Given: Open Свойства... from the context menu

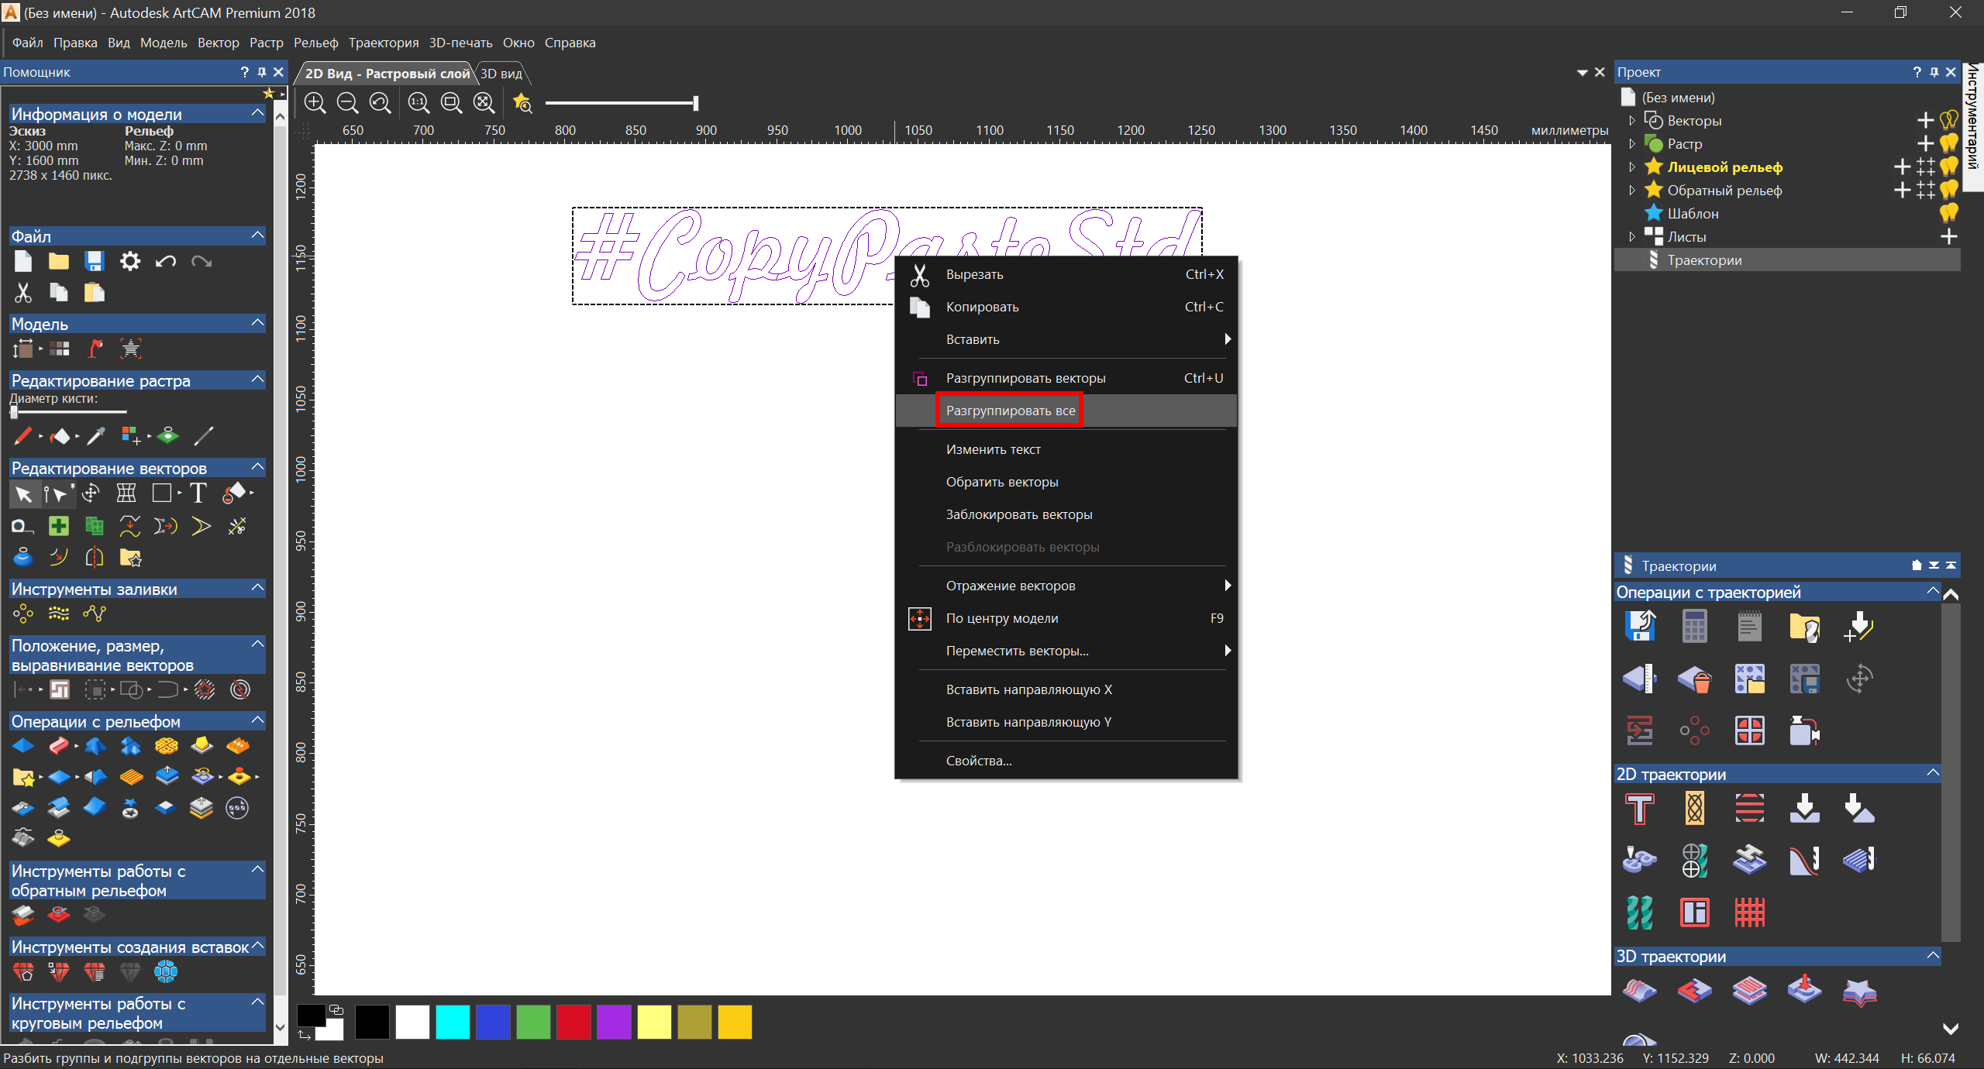Looking at the screenshot, I should (978, 761).
